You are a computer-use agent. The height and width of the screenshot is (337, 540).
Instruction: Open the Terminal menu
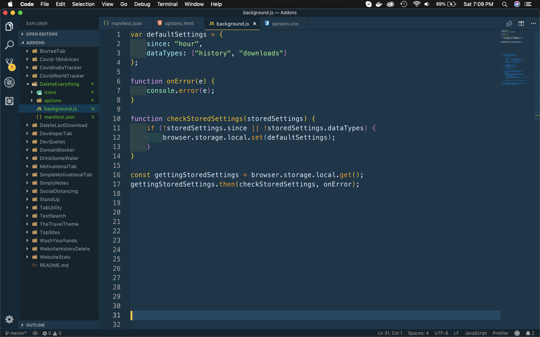pyautogui.click(x=167, y=4)
